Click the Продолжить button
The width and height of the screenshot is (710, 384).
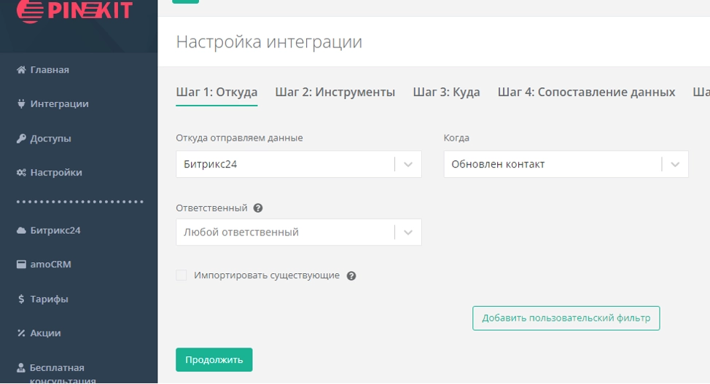point(214,360)
